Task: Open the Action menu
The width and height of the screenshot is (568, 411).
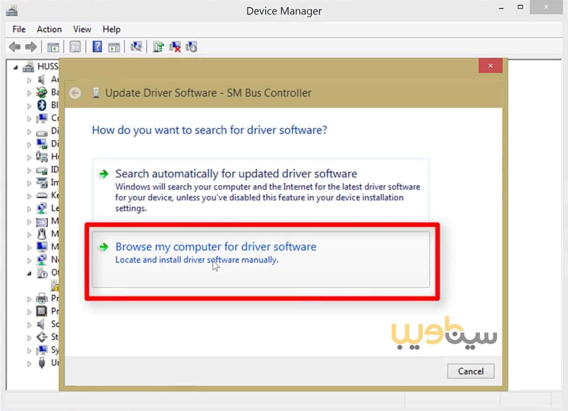Action: click(49, 29)
